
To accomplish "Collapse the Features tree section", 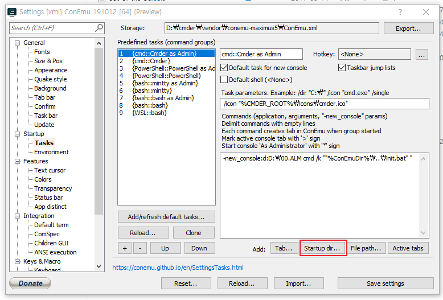I will (x=18, y=161).
